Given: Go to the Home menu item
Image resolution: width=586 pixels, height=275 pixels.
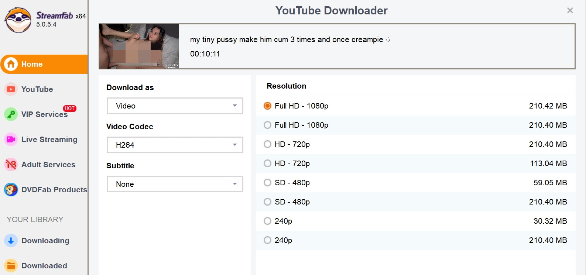Looking at the screenshot, I should click(44, 64).
